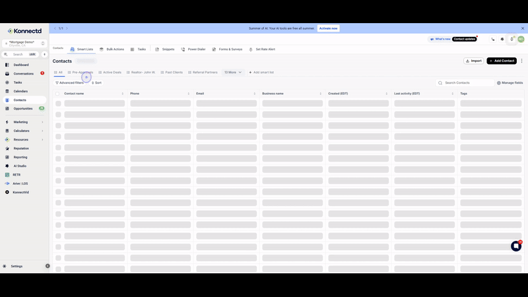Open the Power Dialer tab

(x=193, y=49)
